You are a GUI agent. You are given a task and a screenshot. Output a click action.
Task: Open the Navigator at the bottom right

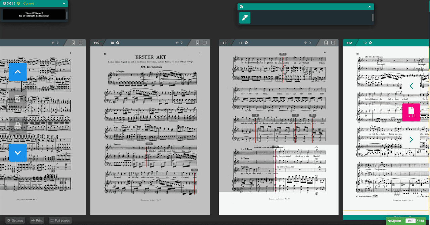click(394, 221)
